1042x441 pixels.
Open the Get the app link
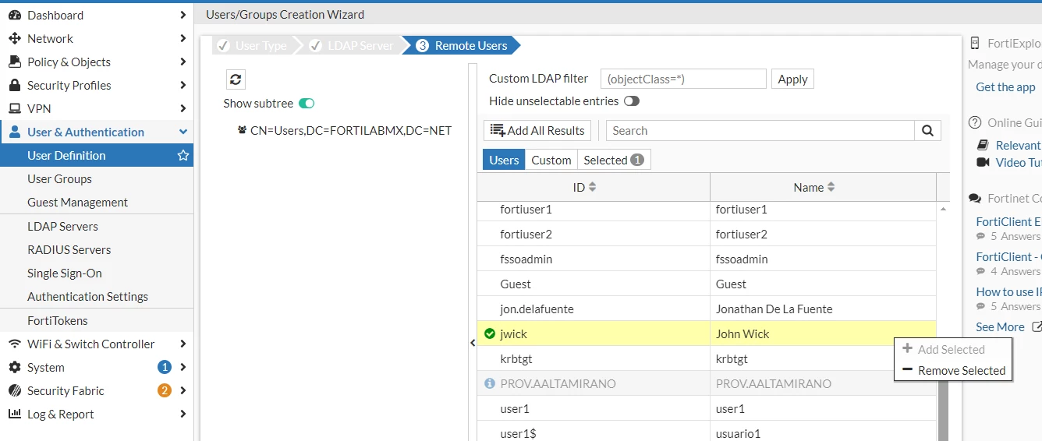pyautogui.click(x=1005, y=86)
